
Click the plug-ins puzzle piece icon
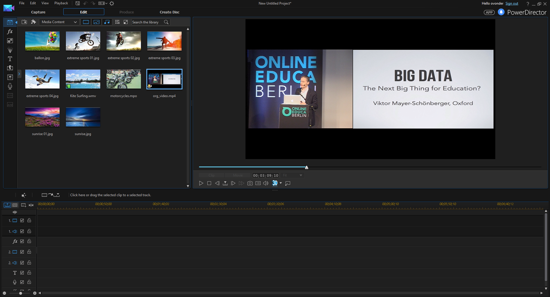(34, 22)
